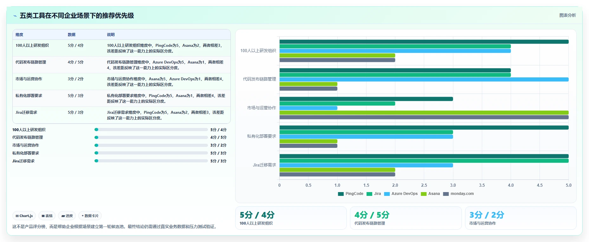Viewport: 589px width, 242px height.
Task: Click the 图表分析 label in the header
Action: click(567, 15)
